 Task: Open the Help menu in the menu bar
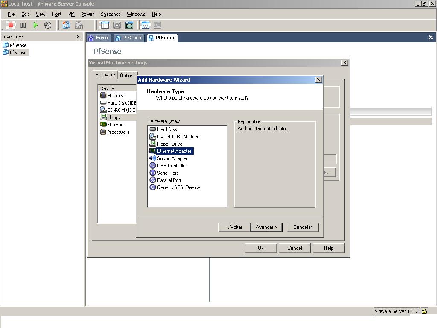pyautogui.click(x=156, y=14)
